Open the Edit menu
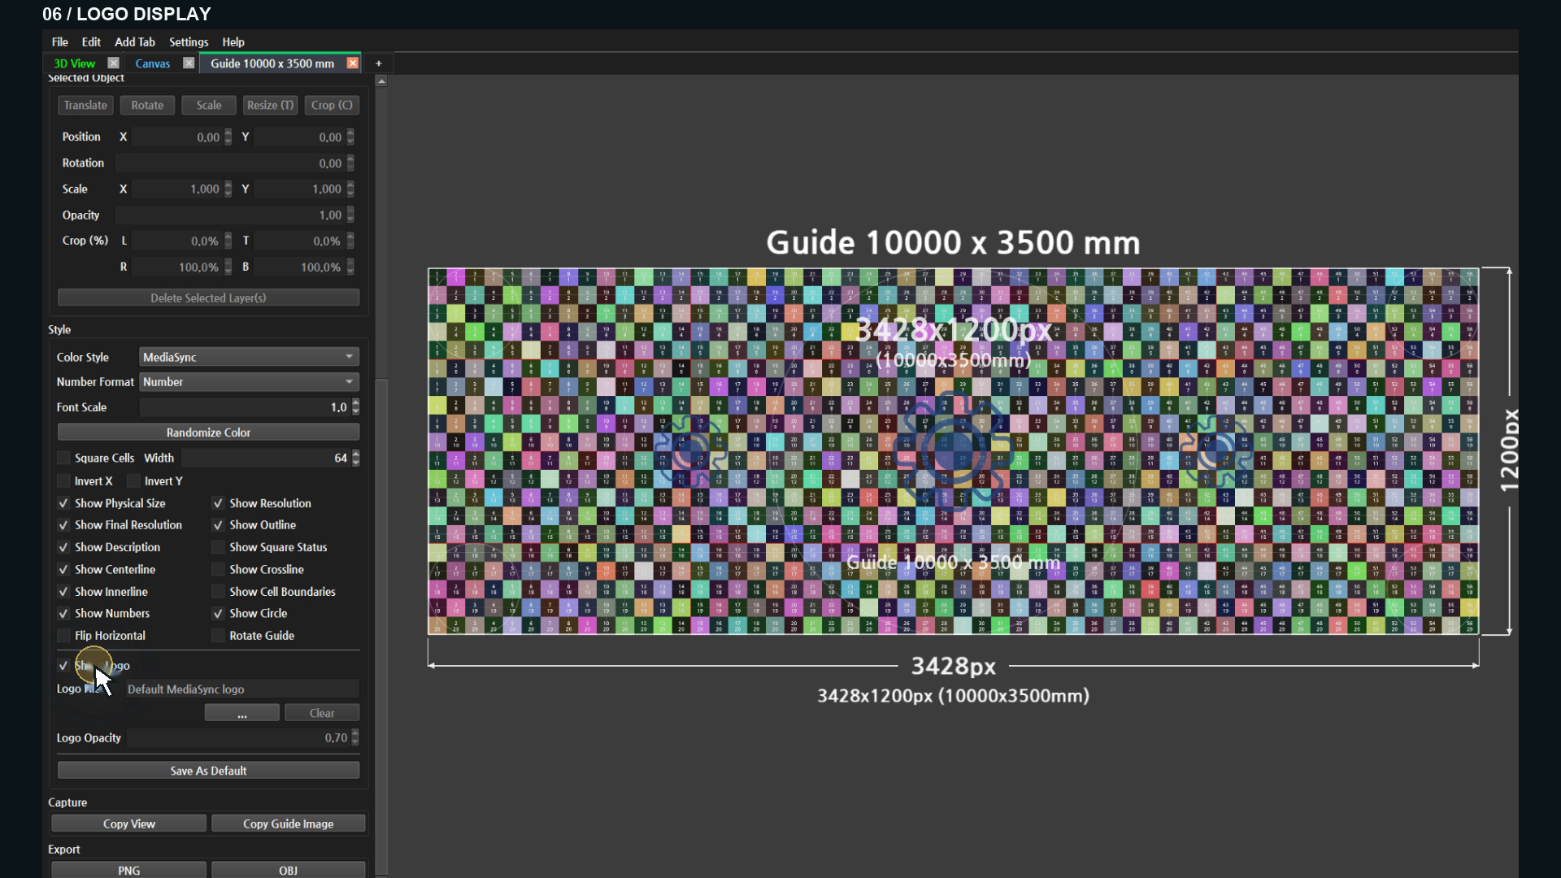This screenshot has width=1561, height=878. coord(91,42)
